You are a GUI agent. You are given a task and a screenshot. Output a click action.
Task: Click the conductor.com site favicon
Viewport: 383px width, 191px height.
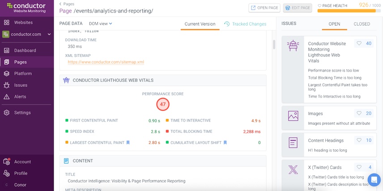point(6,34)
